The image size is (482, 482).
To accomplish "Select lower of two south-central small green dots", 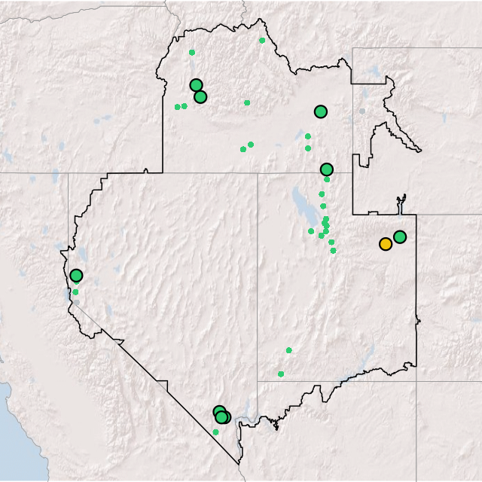I will tap(281, 374).
